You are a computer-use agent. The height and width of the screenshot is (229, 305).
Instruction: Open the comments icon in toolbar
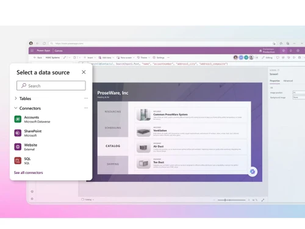point(278,57)
